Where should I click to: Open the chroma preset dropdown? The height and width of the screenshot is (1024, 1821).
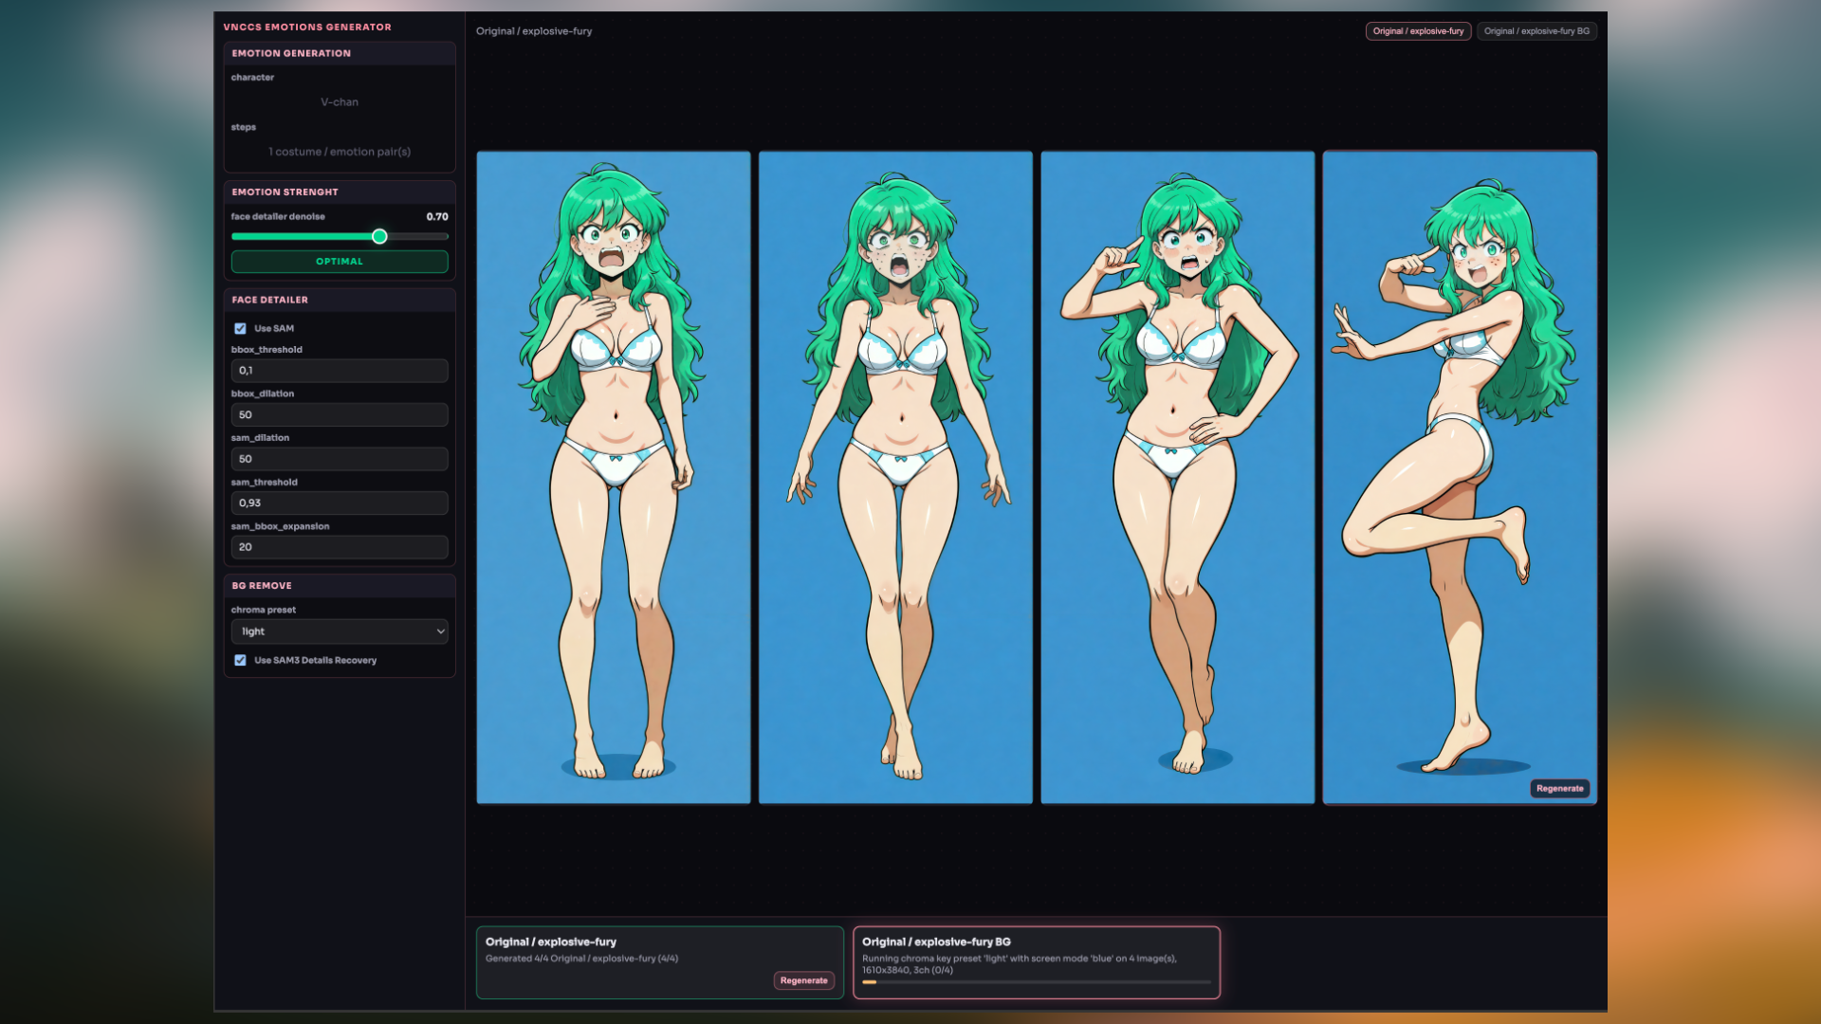click(340, 631)
